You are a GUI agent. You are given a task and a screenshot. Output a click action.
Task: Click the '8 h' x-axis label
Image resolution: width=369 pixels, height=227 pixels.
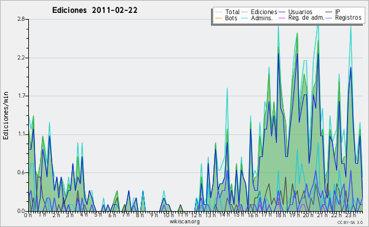coord(140,215)
